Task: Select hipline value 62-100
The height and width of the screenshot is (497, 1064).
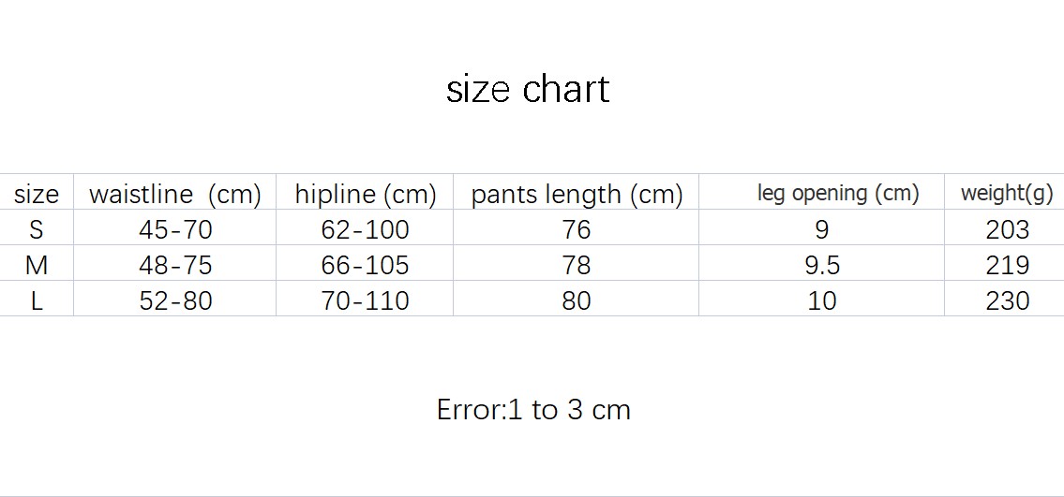Action: point(365,229)
